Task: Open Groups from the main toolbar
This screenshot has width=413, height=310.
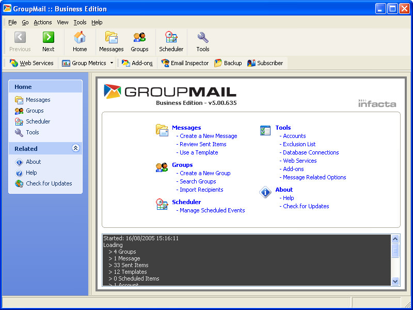Action: 139,42
